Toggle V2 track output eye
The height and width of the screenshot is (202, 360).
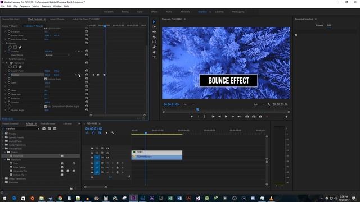pos(107,153)
